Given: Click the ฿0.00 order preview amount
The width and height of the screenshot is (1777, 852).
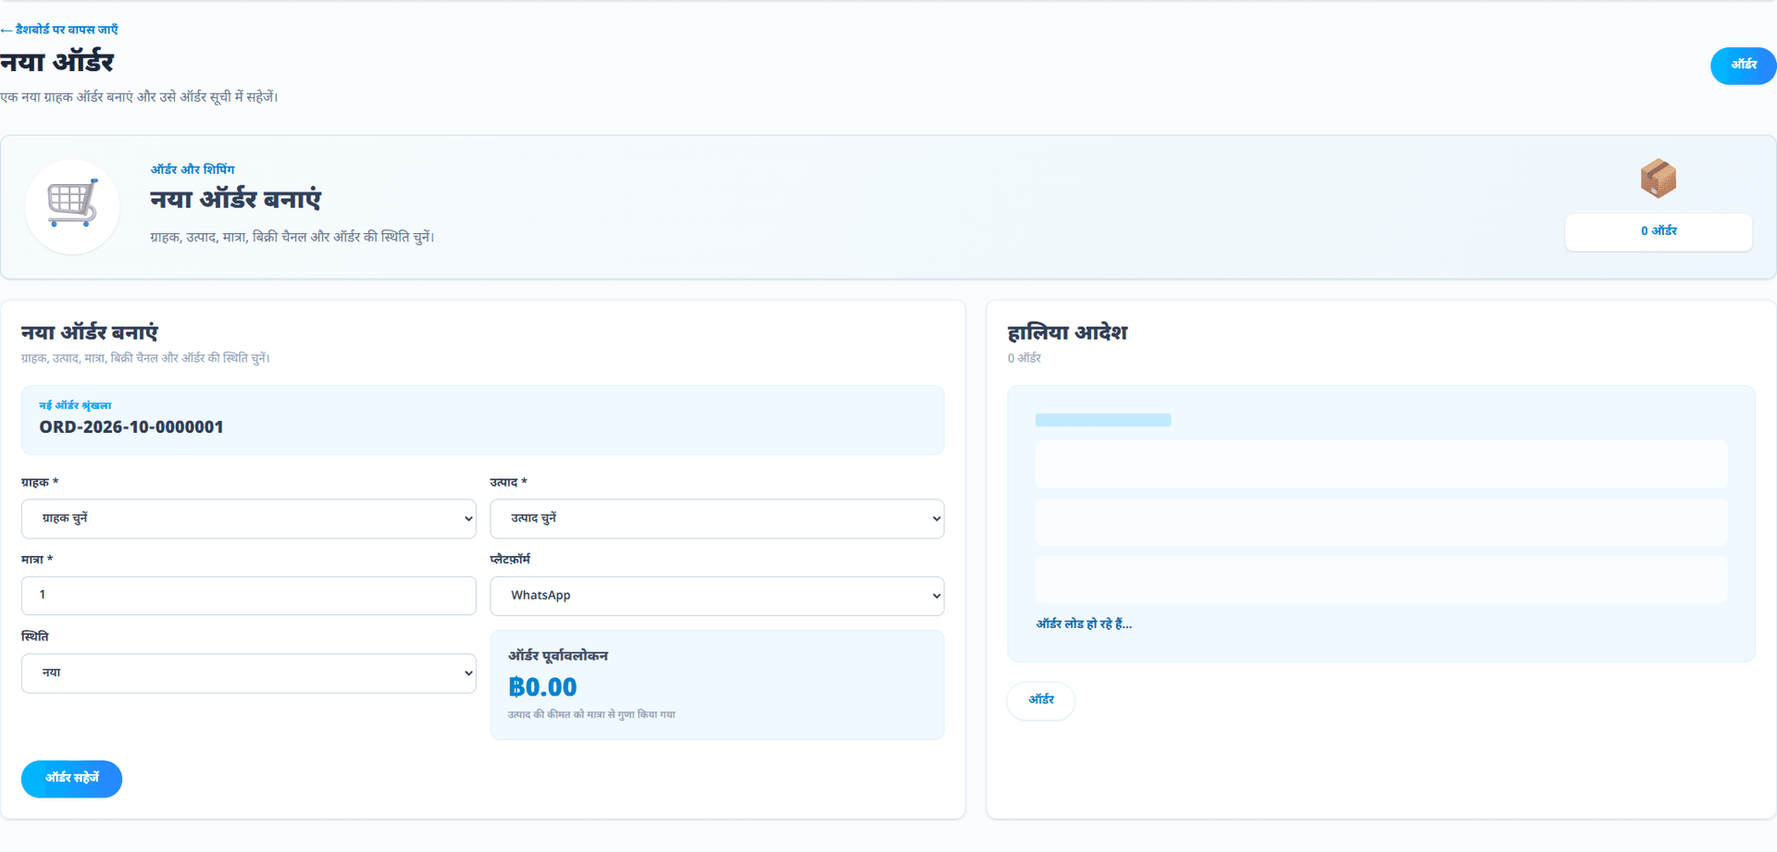Looking at the screenshot, I should point(542,687).
